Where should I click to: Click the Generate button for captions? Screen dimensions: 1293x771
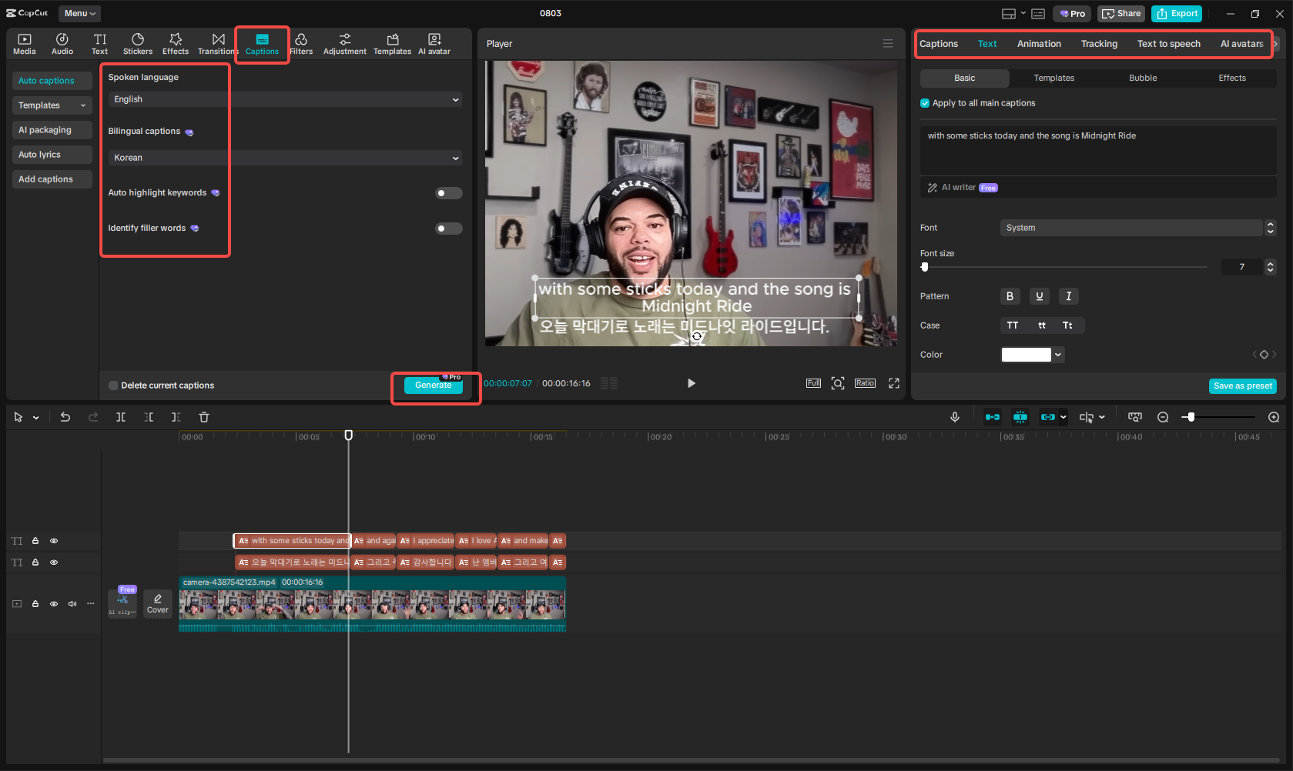click(x=433, y=385)
